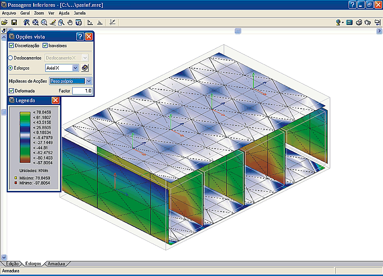Select the hand pan tool

click(70, 22)
